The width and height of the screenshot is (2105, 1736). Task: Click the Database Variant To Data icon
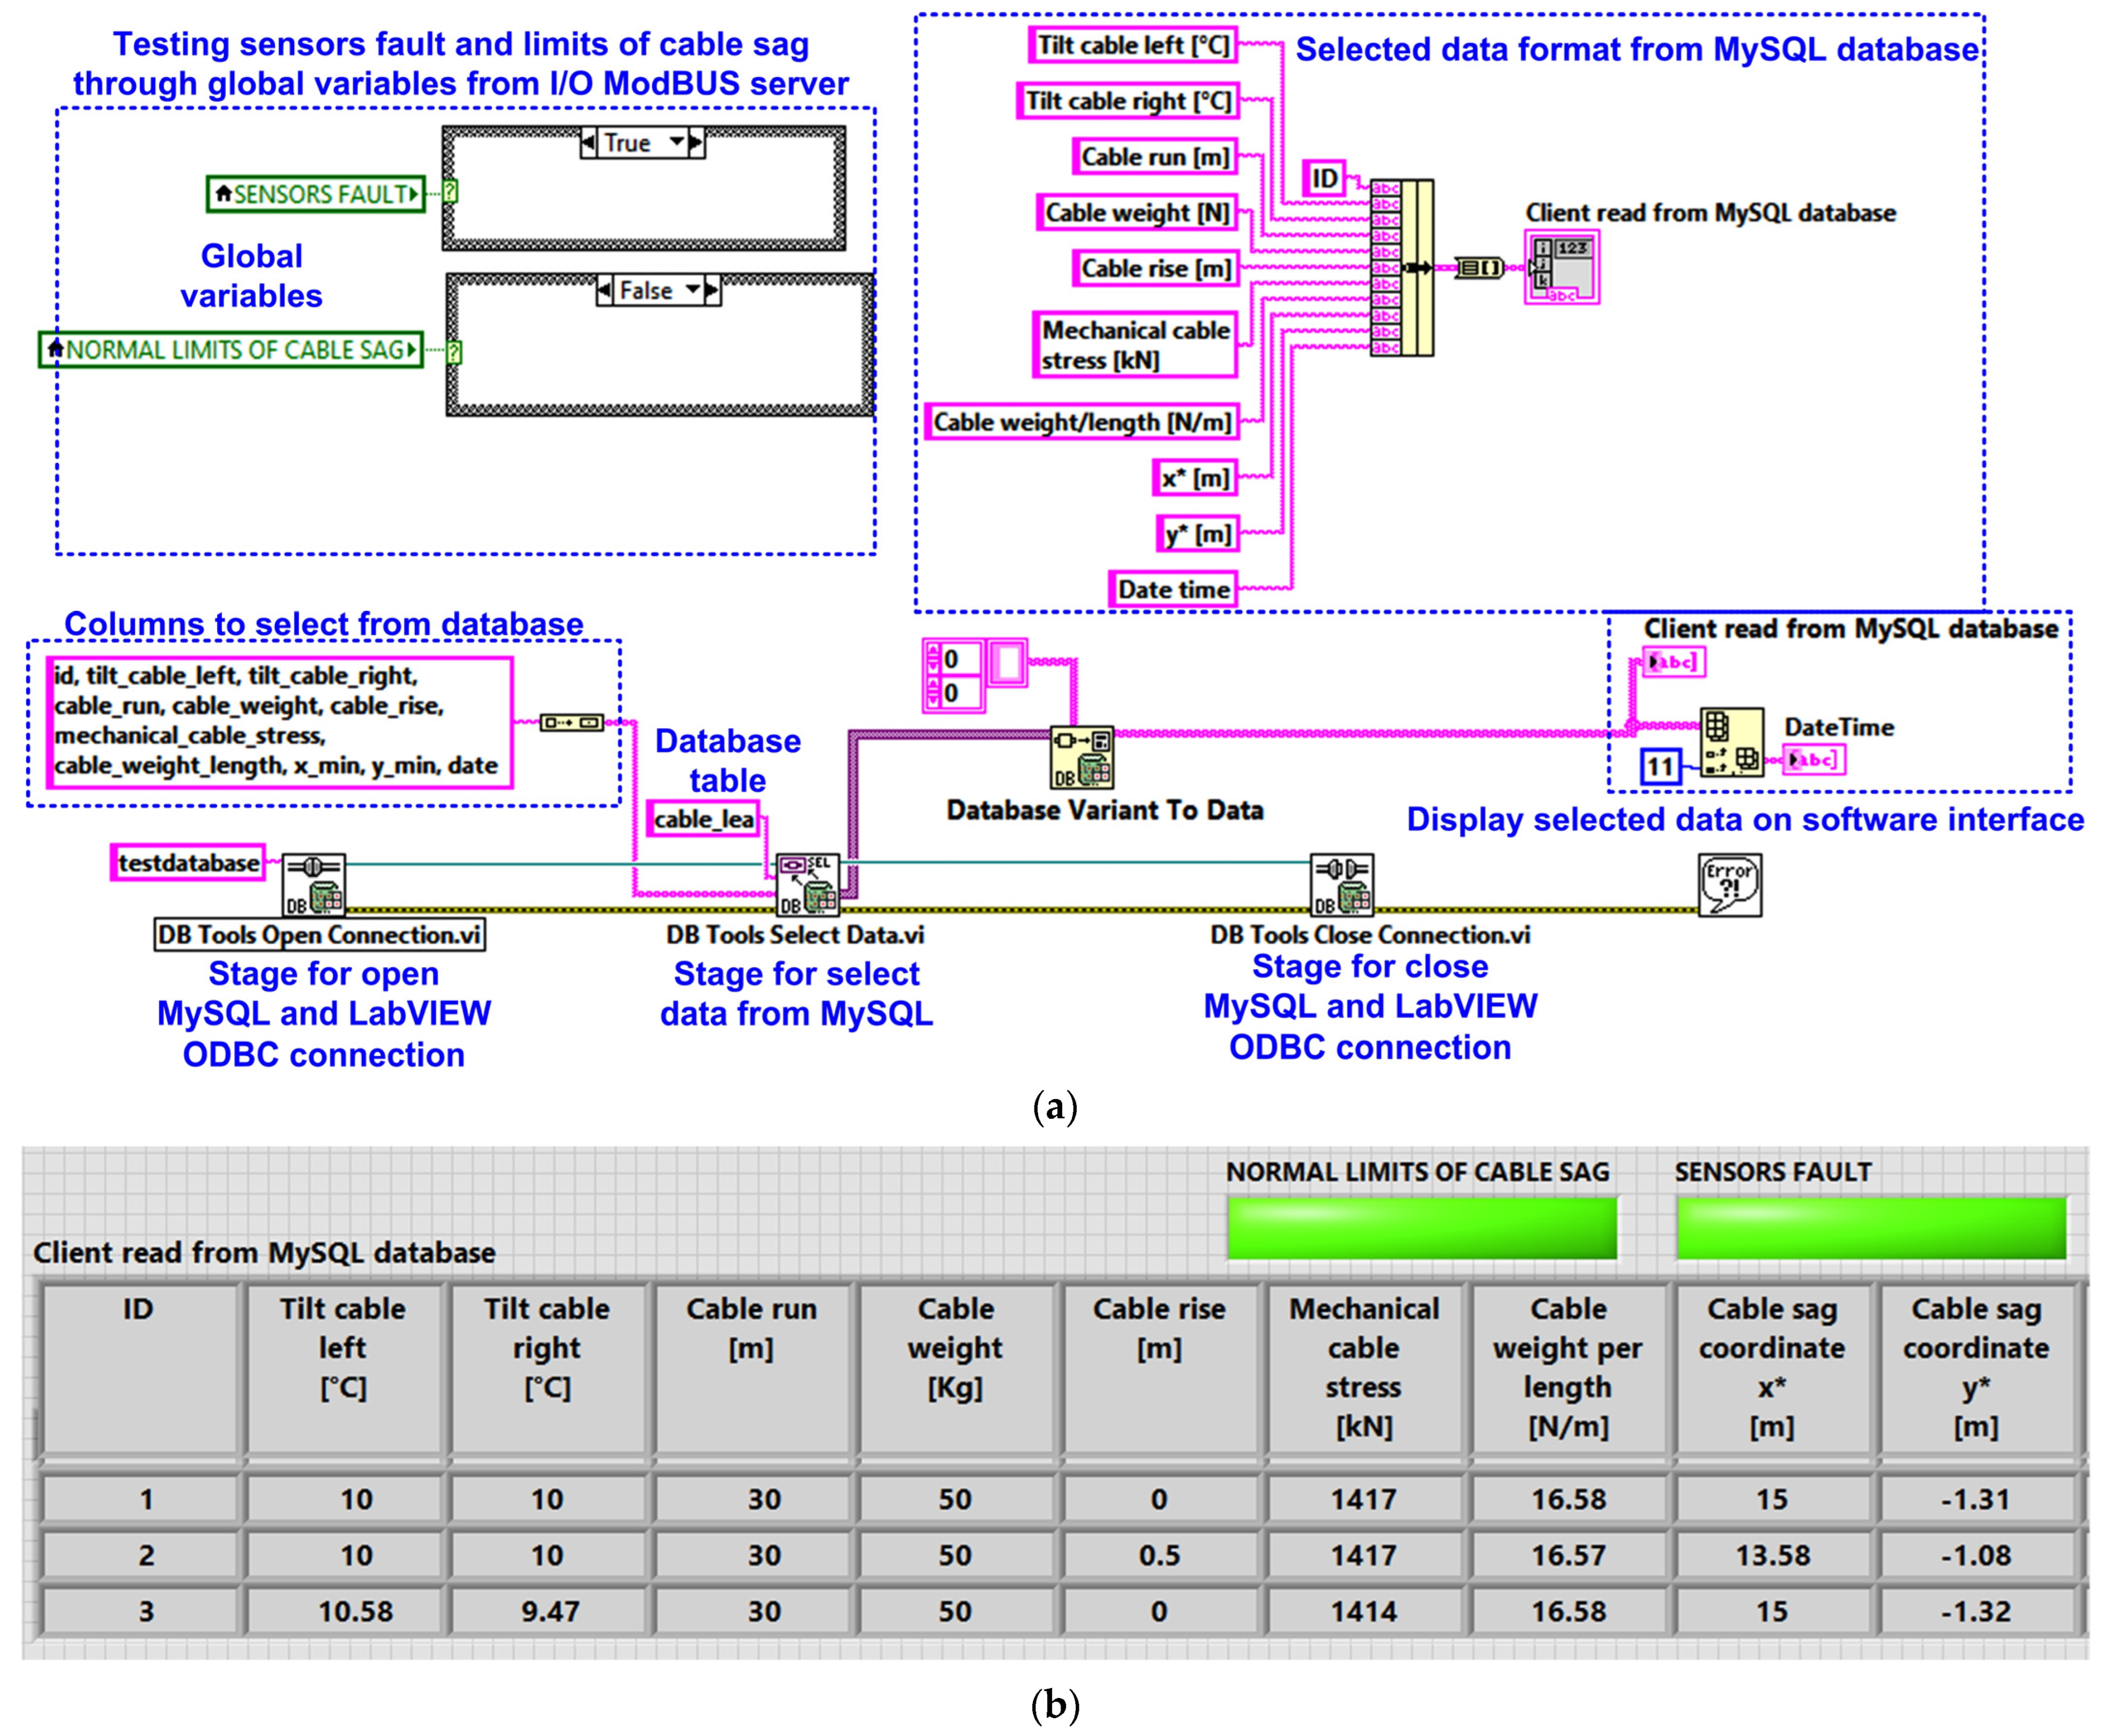(1081, 757)
